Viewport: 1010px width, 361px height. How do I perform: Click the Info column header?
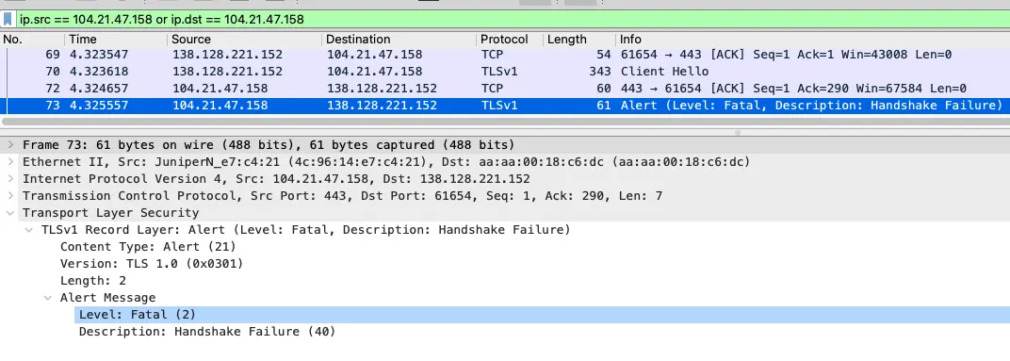813,40
